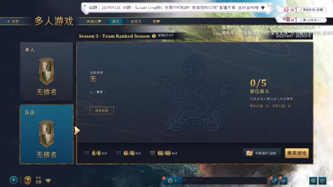This screenshot has height=187, width=333.
Task: Switch to the 快速比赛 tab
Action: click(x=94, y=22)
